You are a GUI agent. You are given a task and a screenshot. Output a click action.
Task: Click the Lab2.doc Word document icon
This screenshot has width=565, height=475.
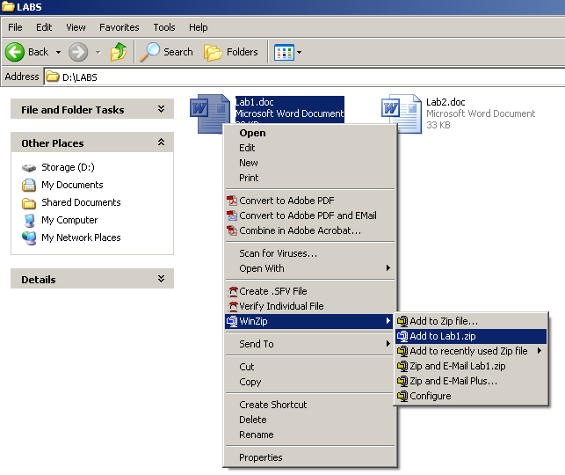(401, 113)
